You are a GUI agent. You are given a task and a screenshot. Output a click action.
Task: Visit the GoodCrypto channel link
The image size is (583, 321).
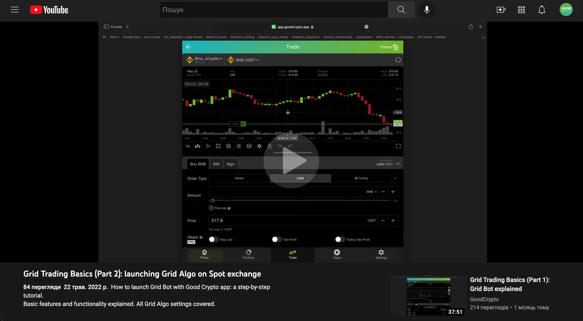[x=484, y=299]
